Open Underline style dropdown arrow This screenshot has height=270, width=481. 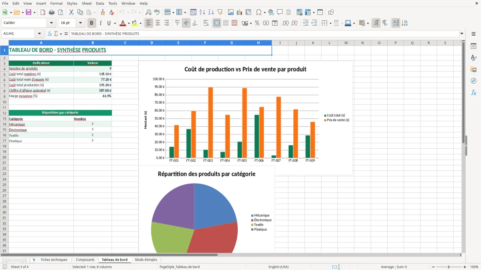[x=115, y=23]
